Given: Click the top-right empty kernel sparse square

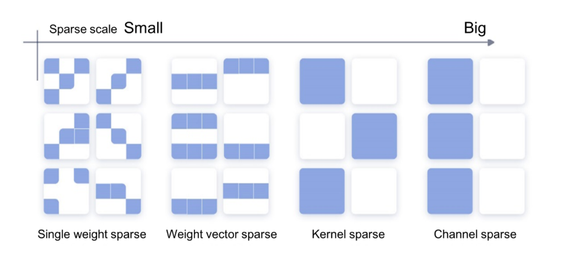Looking at the screenshot, I should 374,81.
